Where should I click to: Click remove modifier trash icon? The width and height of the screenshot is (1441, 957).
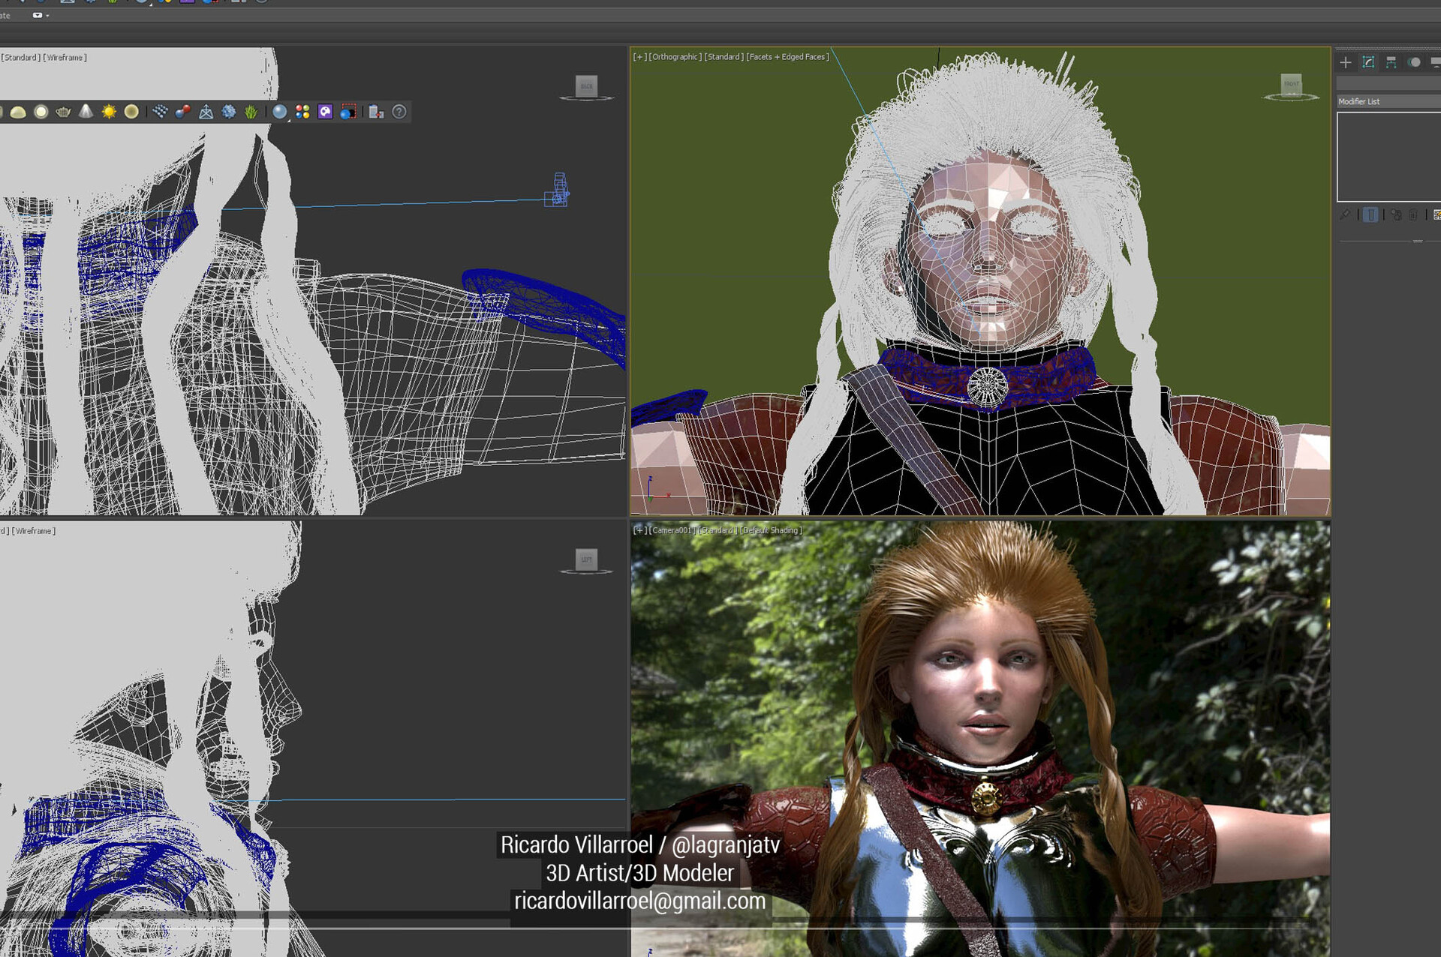[1414, 215]
